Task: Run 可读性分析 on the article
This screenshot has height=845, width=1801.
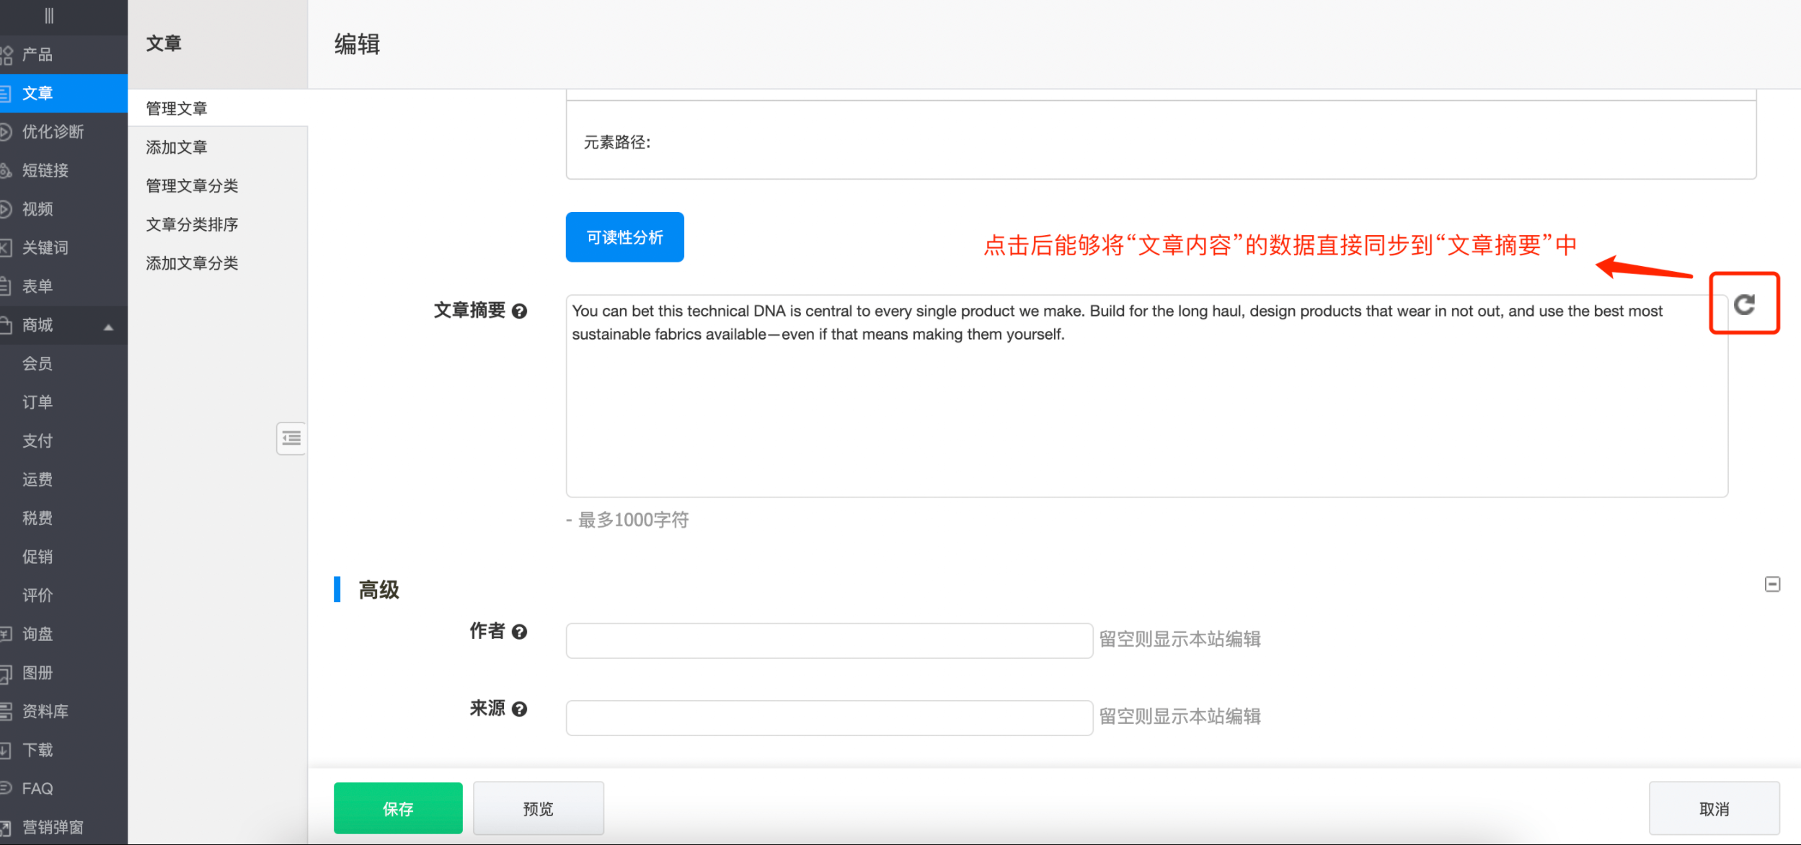Action: (x=624, y=236)
